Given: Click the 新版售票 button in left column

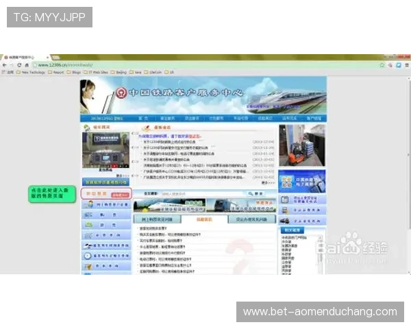Looking at the screenshot, I should click(x=106, y=193).
